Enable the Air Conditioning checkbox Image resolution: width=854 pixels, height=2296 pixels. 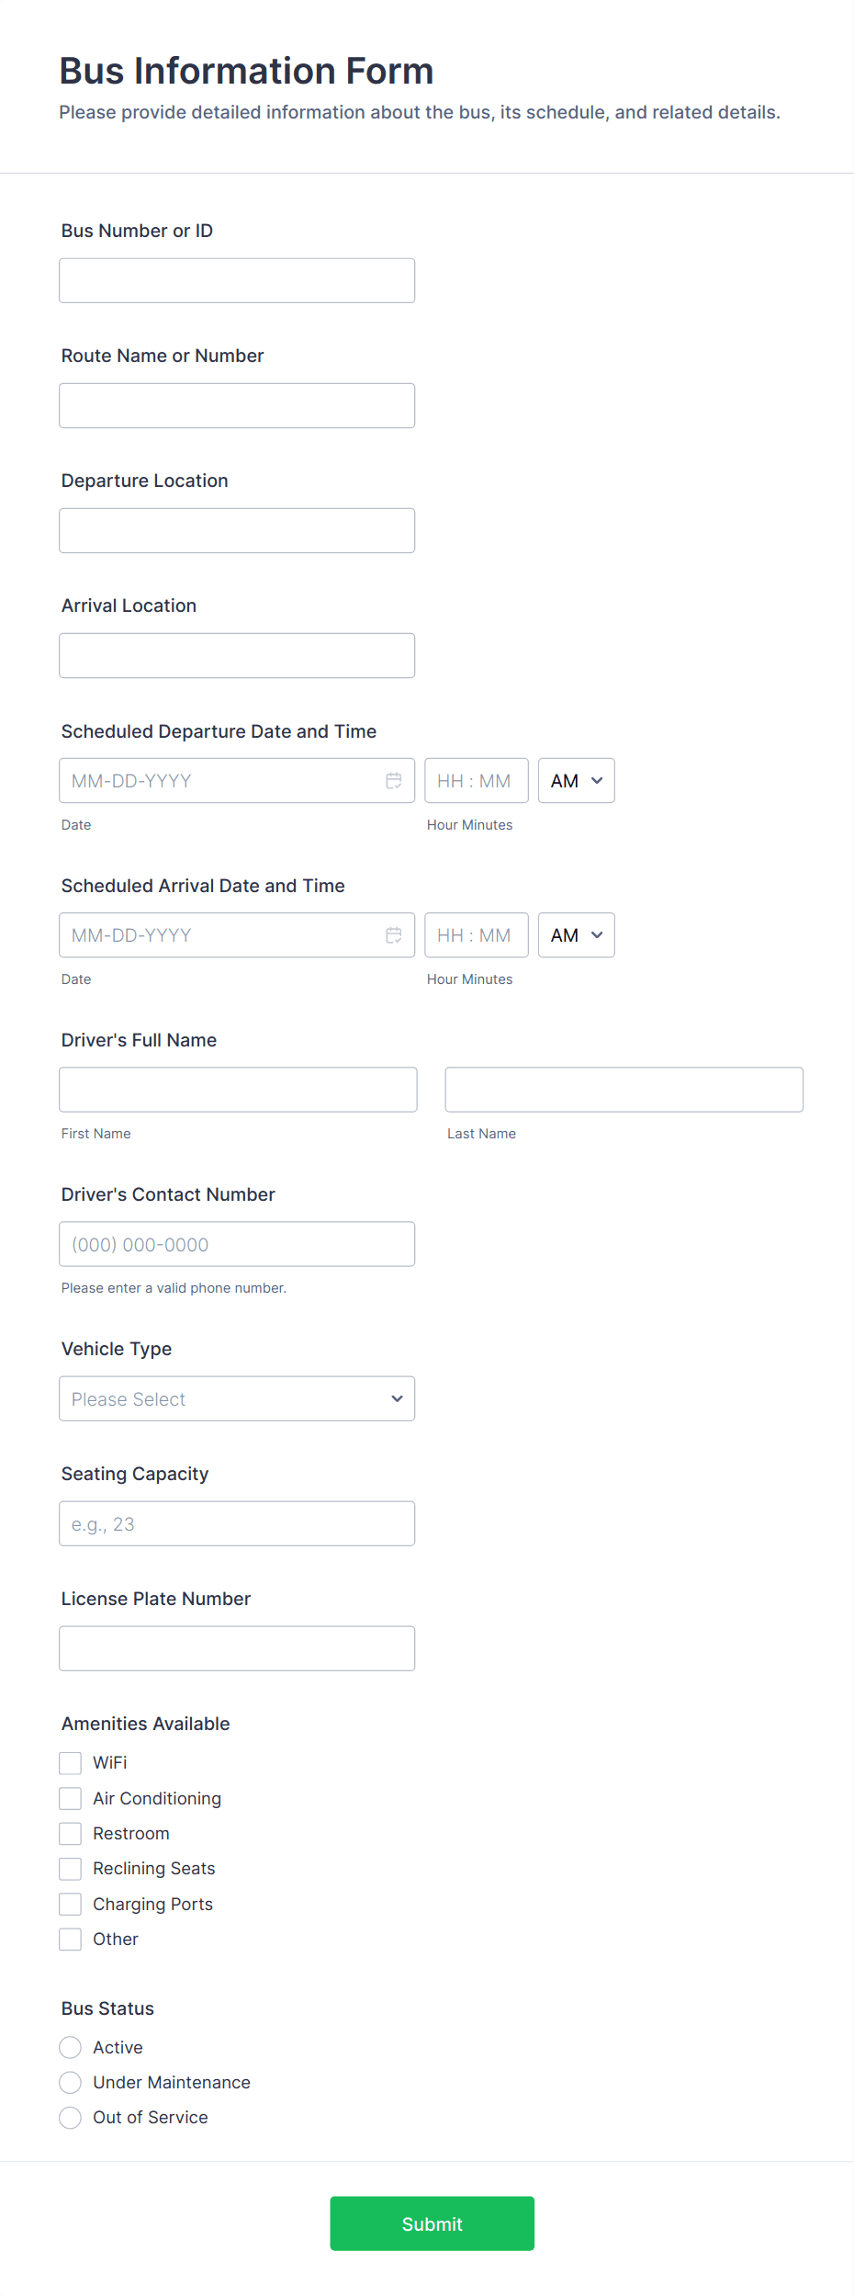pos(71,1798)
